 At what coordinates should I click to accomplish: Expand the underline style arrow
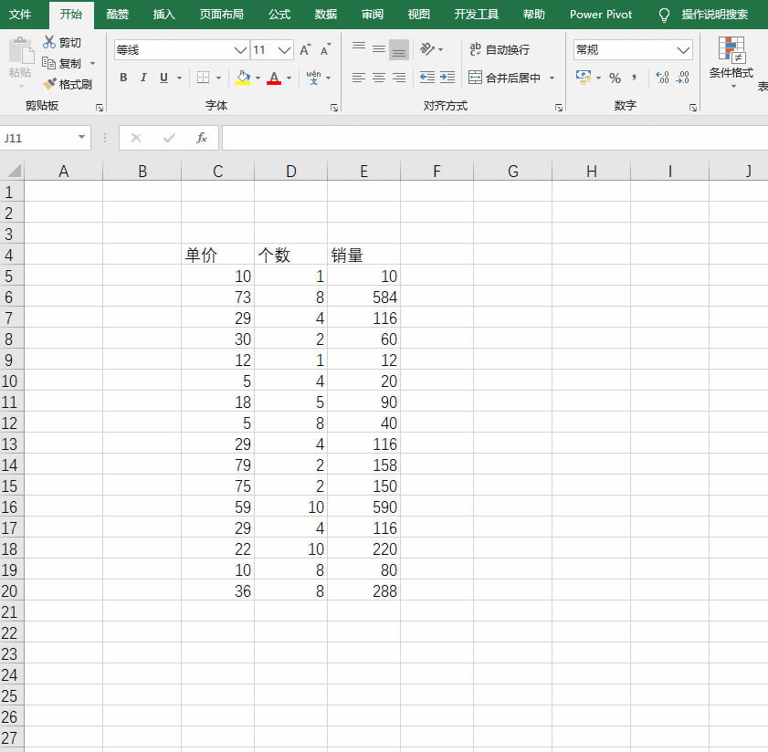click(x=179, y=78)
